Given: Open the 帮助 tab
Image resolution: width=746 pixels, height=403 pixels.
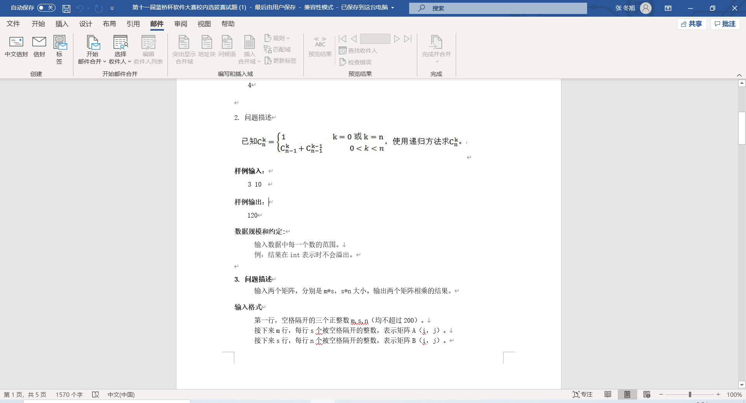Looking at the screenshot, I should coord(228,24).
